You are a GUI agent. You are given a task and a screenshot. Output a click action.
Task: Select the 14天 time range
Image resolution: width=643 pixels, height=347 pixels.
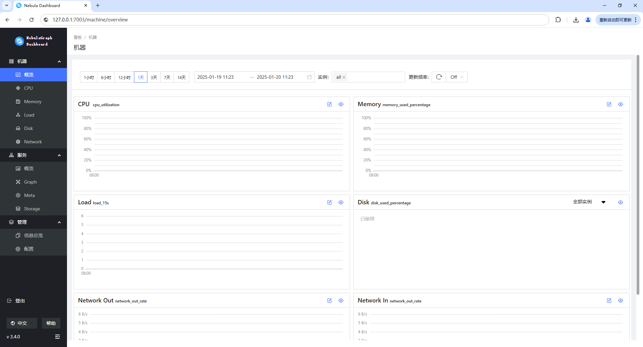[182, 77]
